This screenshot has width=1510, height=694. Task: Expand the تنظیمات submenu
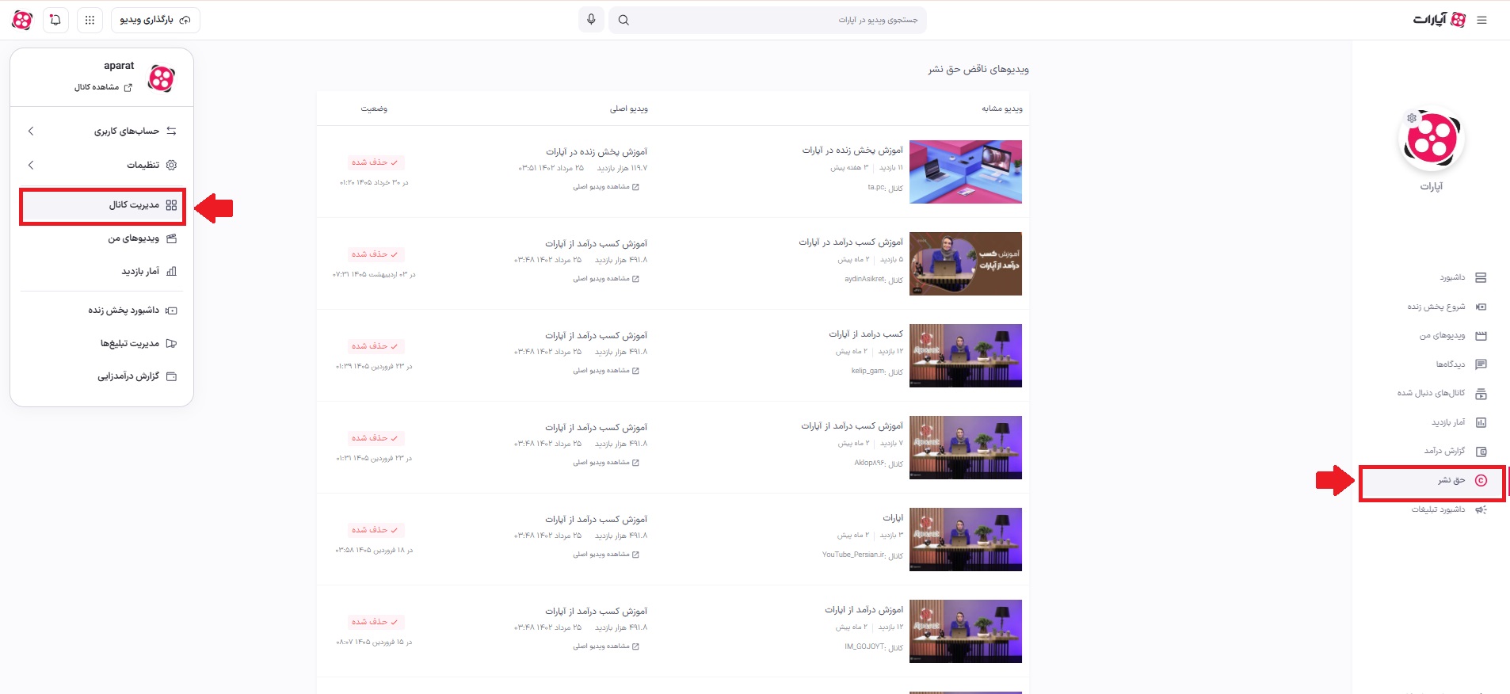[102, 165]
